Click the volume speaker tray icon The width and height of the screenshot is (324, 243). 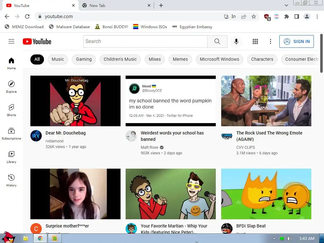pos(290,239)
